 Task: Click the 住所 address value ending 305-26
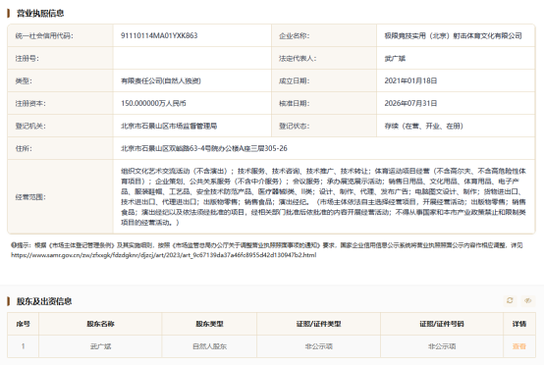(204, 148)
